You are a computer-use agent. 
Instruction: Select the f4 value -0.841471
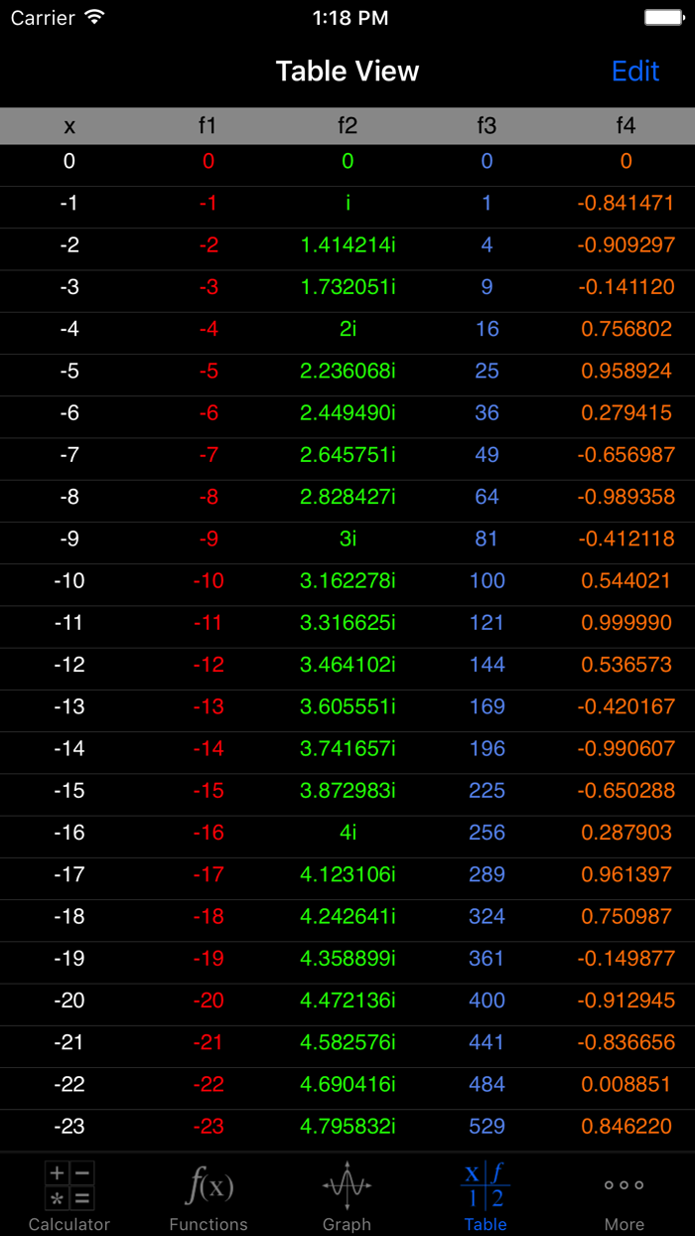(x=625, y=204)
